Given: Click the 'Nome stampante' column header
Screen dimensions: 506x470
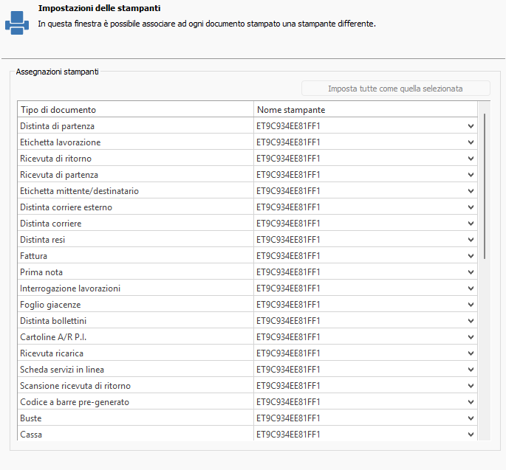Looking at the screenshot, I should [x=366, y=110].
